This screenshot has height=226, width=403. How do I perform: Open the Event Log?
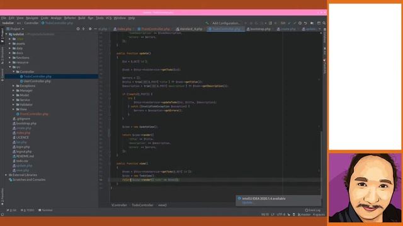[x=312, y=210]
